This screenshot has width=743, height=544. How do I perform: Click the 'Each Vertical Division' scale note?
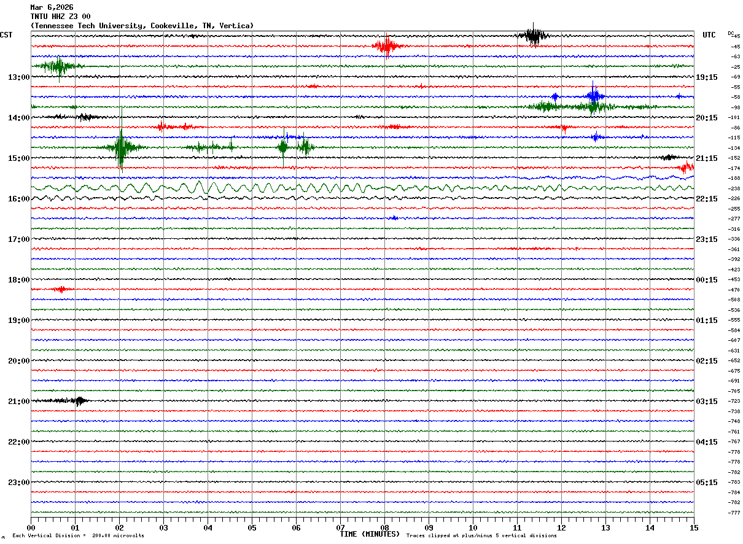click(78, 536)
